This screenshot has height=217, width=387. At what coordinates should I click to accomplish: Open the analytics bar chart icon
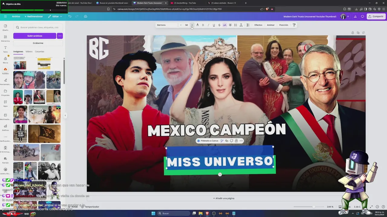(x=355, y=16)
